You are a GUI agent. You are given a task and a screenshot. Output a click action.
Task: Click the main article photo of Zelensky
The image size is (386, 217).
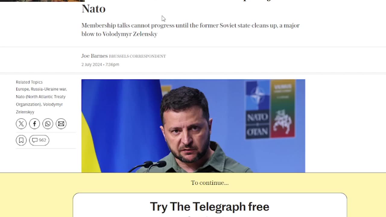193,126
